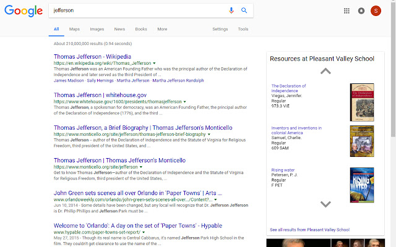This screenshot has height=247, width=396.
Task: Switch to the Books tab
Action: (141, 29)
